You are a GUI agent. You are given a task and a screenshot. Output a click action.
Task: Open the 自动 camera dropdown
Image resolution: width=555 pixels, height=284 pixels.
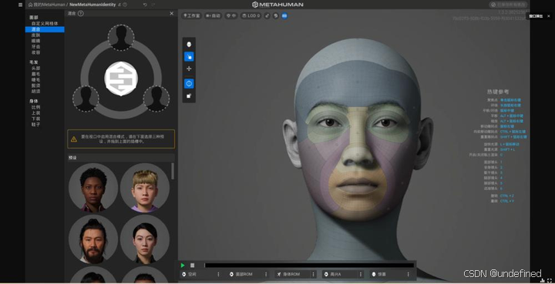[213, 16]
